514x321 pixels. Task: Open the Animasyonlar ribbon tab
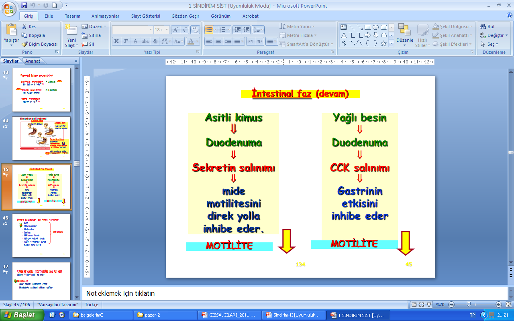pos(105,16)
